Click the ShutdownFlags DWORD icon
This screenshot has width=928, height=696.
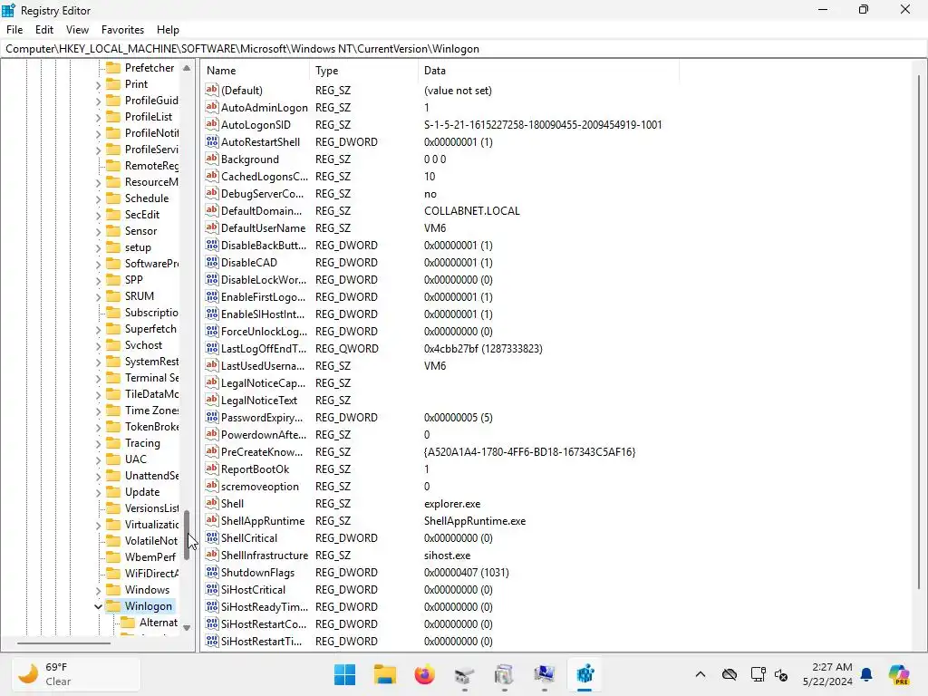[x=212, y=572]
